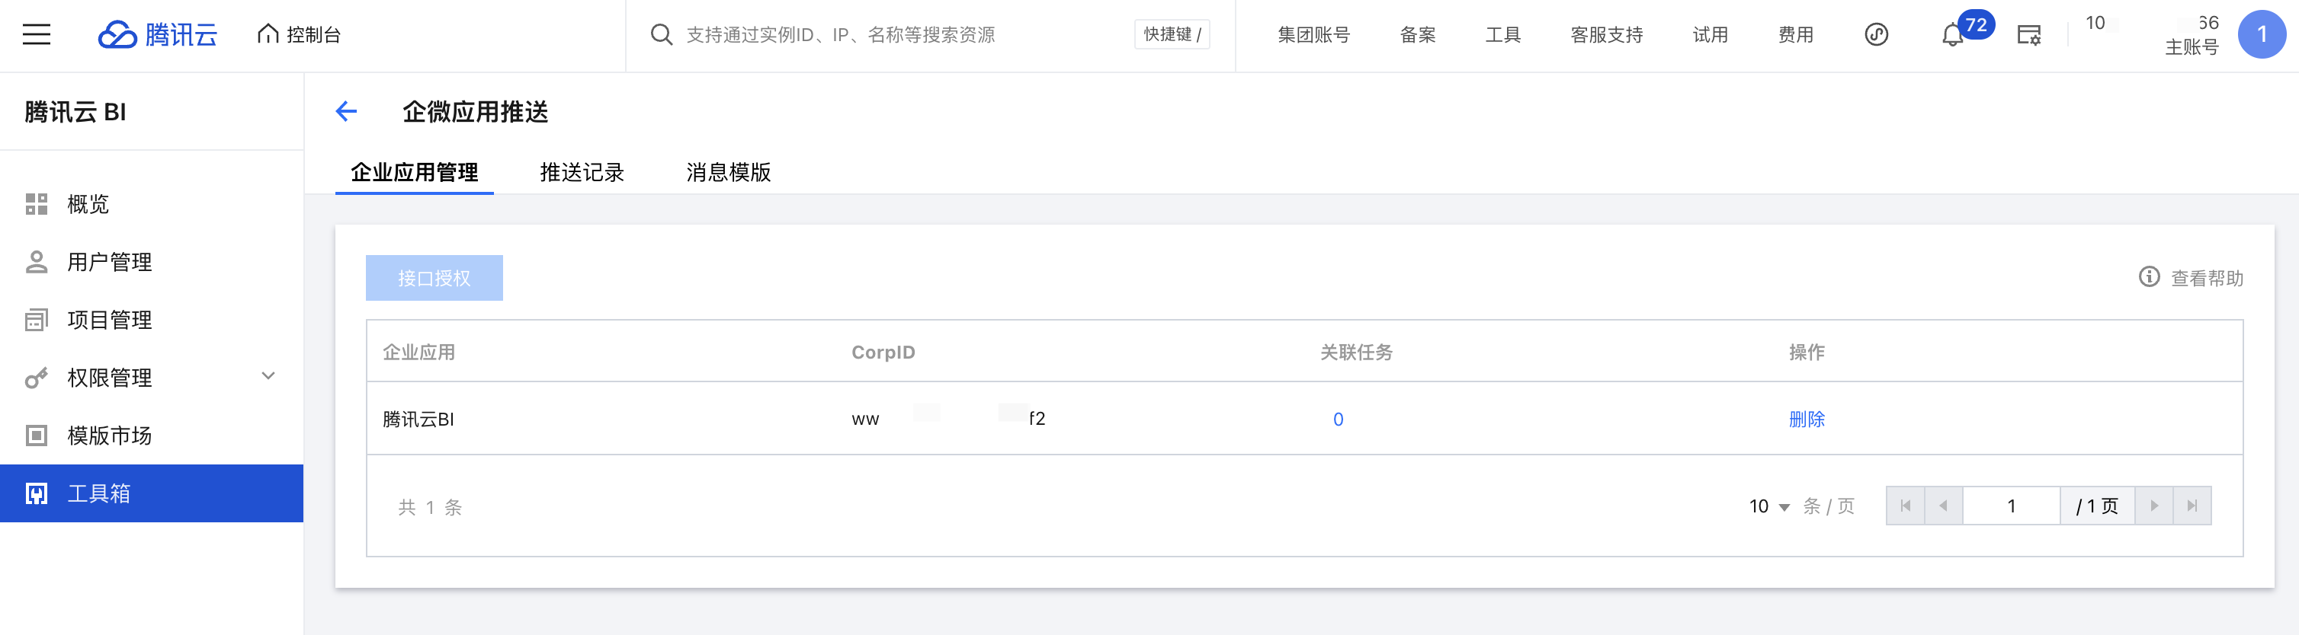Open the 试用 menu
The height and width of the screenshot is (635, 2299).
click(x=1710, y=35)
